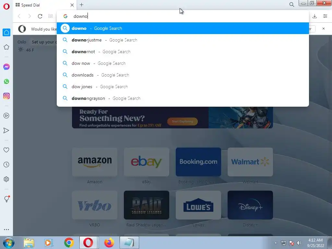
Task: Launch Firefox from taskbar
Action: (x=109, y=243)
